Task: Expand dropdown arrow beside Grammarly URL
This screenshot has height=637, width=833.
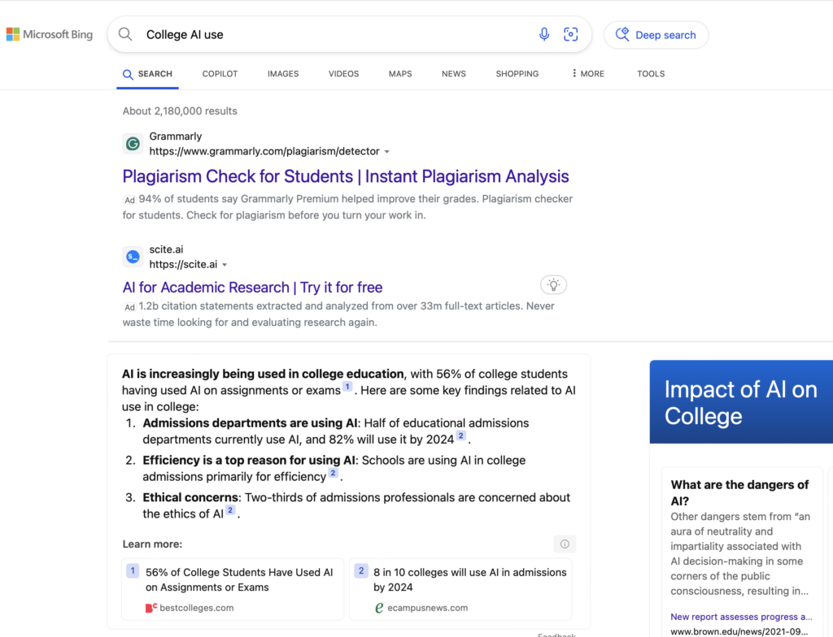Action: tap(386, 152)
